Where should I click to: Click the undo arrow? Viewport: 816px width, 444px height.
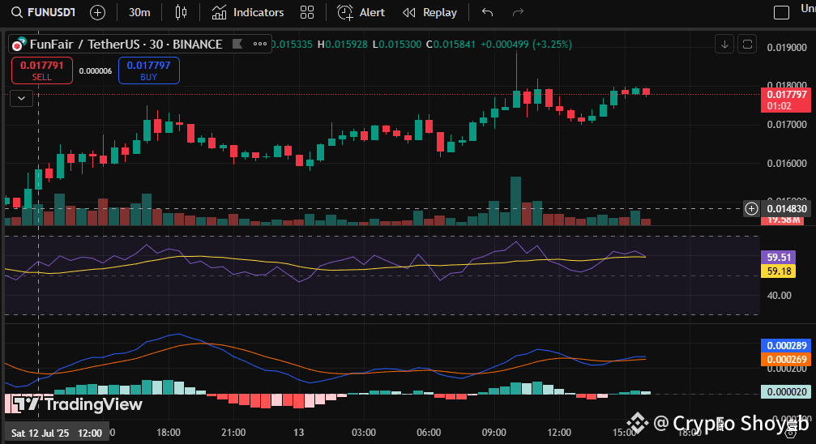coord(487,12)
